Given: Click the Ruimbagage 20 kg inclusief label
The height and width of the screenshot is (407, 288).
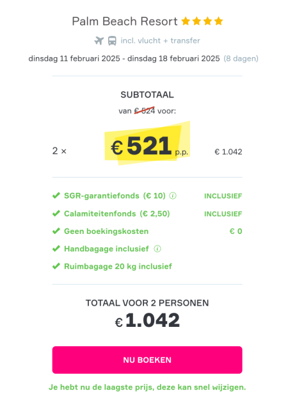Looking at the screenshot, I should click(x=118, y=267).
